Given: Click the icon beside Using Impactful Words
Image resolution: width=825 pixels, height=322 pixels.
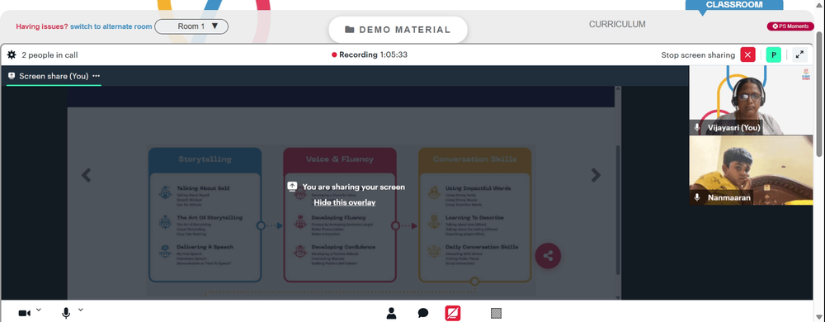Looking at the screenshot, I should coord(434,192).
